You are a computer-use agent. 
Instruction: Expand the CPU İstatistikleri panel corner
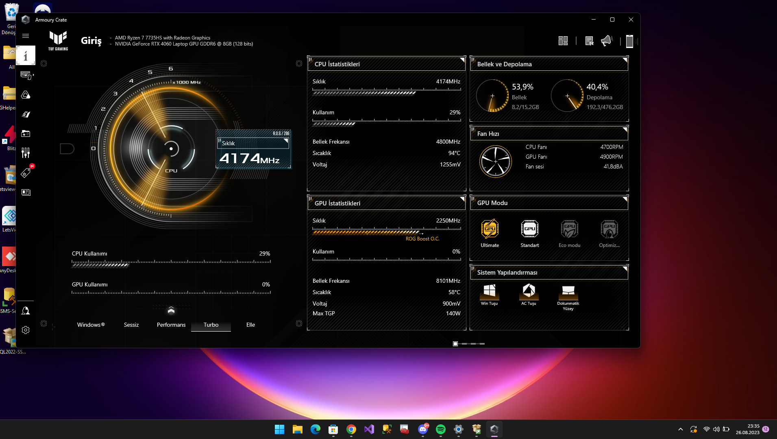(x=462, y=60)
